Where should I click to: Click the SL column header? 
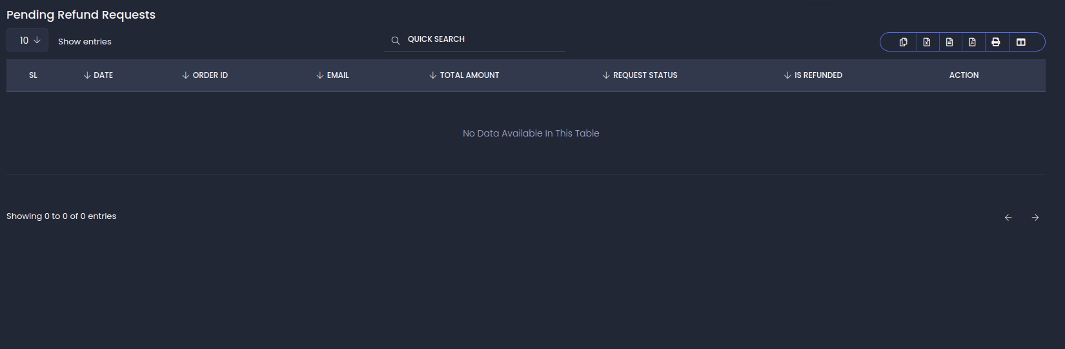(33, 75)
